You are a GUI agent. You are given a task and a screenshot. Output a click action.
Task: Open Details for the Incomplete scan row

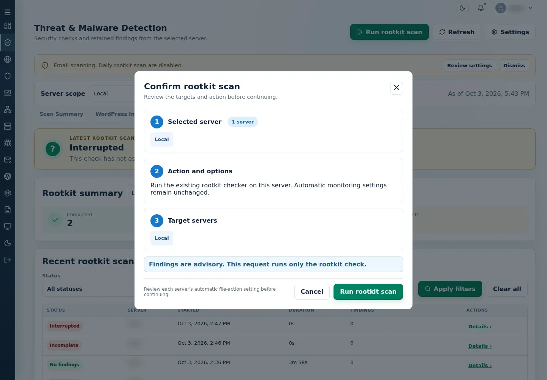[x=480, y=346]
